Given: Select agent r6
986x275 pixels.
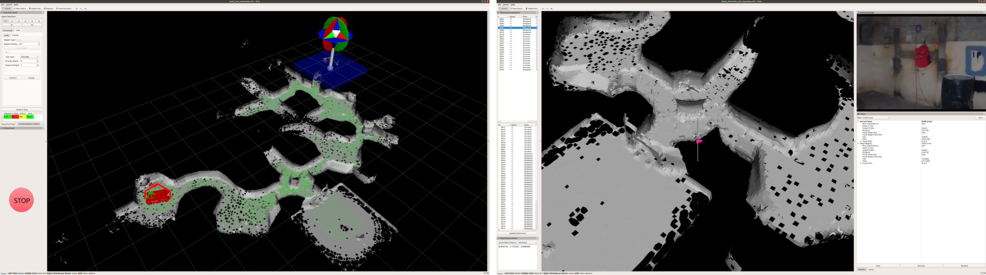Looking at the screenshot, I should [x=39, y=21].
